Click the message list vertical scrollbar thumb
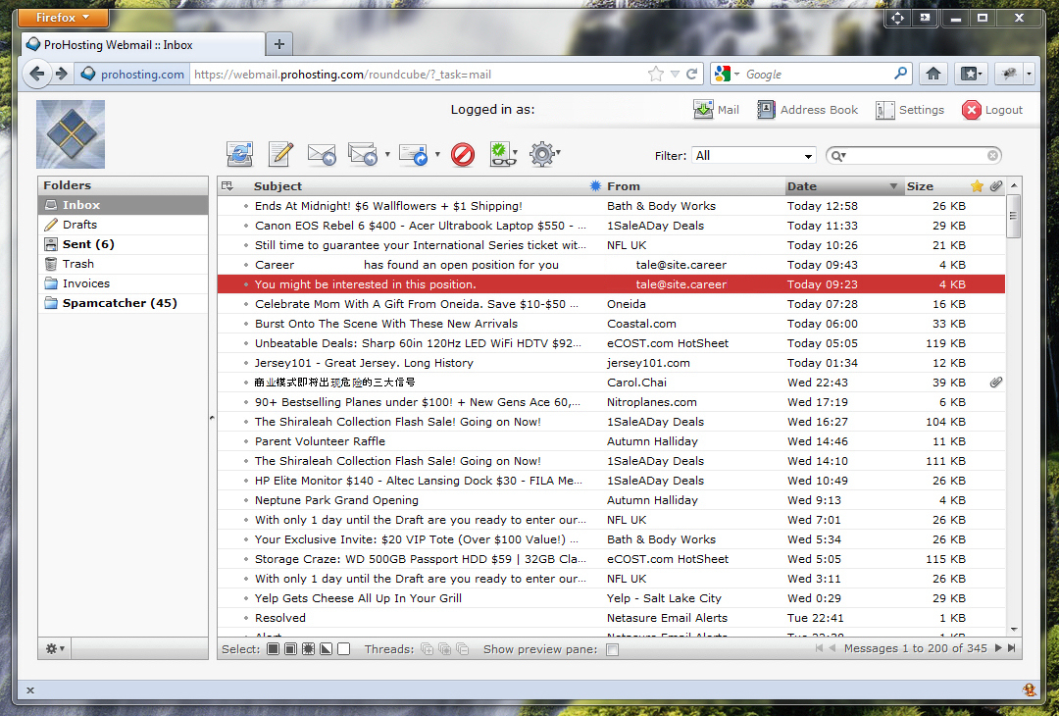Viewport: 1059px width, 716px height. (1012, 216)
